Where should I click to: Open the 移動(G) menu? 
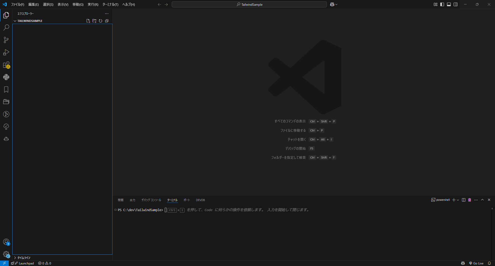78,4
